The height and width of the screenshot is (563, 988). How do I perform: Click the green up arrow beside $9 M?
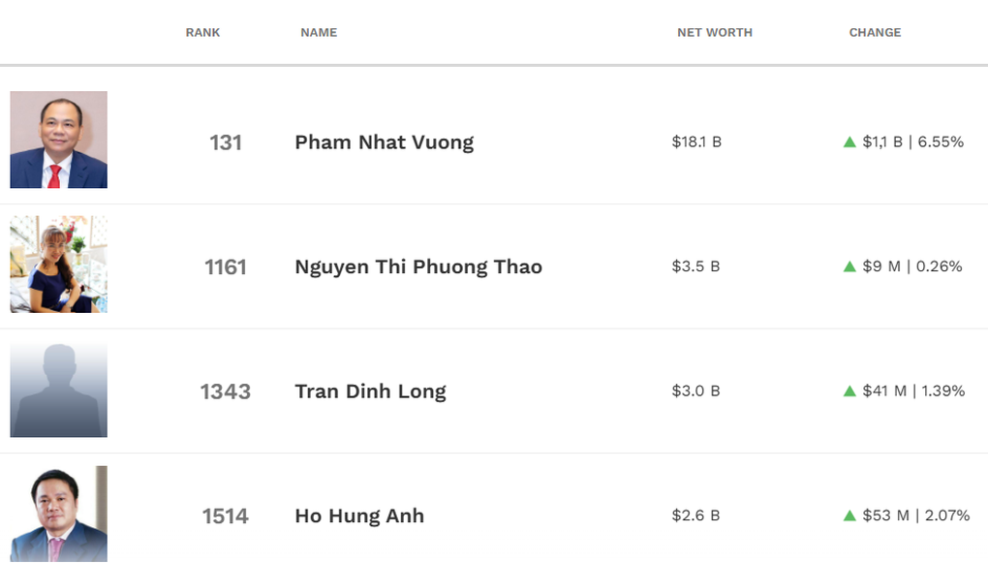(849, 266)
